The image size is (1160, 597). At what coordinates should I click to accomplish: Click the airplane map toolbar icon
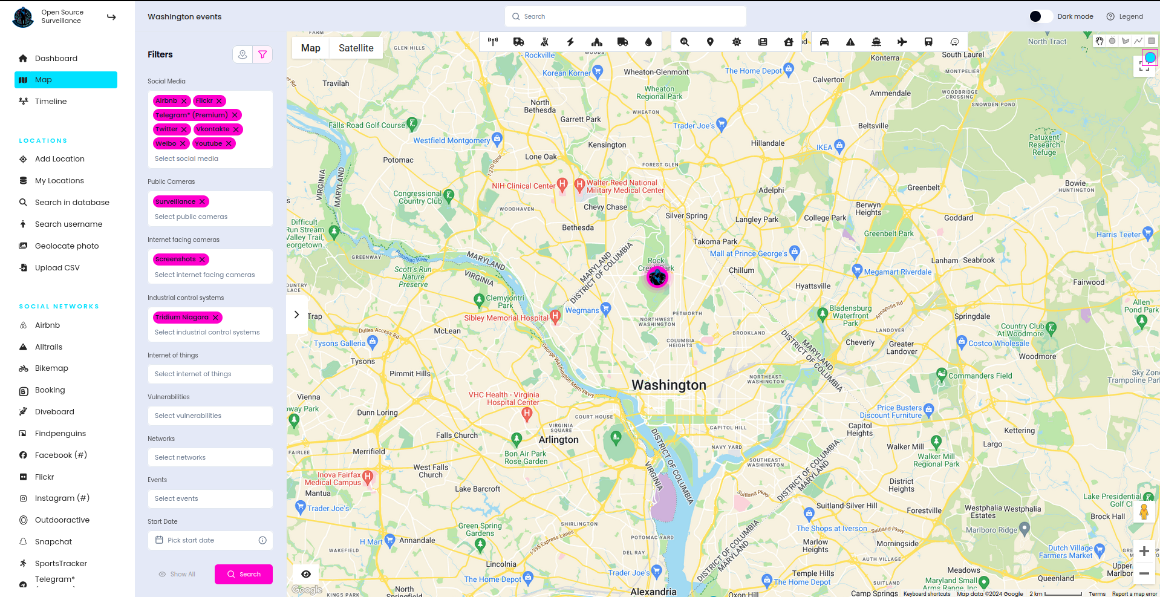tap(902, 42)
